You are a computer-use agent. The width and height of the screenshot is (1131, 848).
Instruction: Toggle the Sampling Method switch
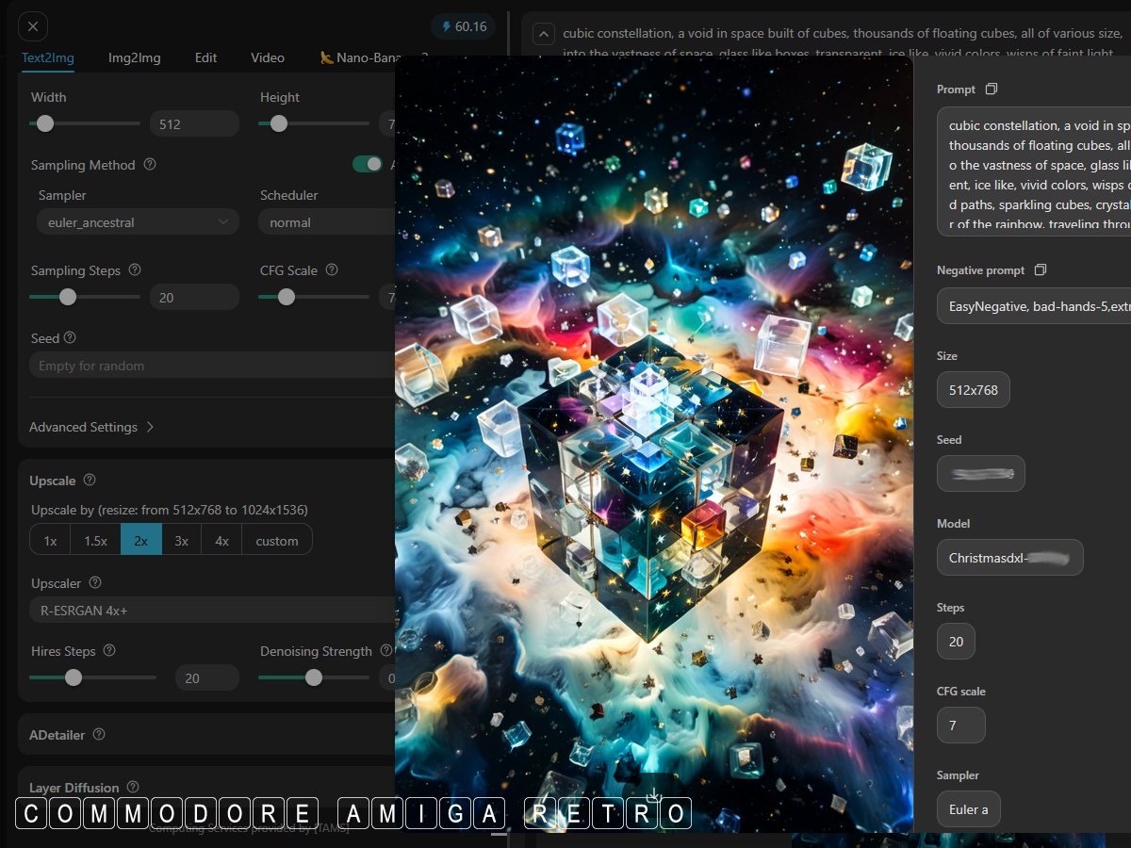[x=368, y=165]
